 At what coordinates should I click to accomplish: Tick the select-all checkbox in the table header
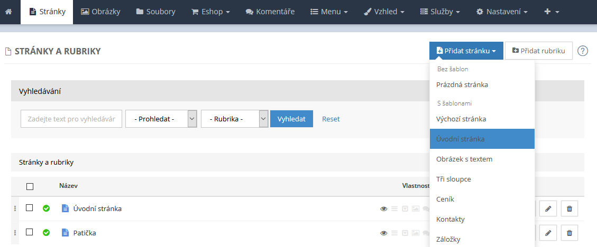click(x=30, y=186)
